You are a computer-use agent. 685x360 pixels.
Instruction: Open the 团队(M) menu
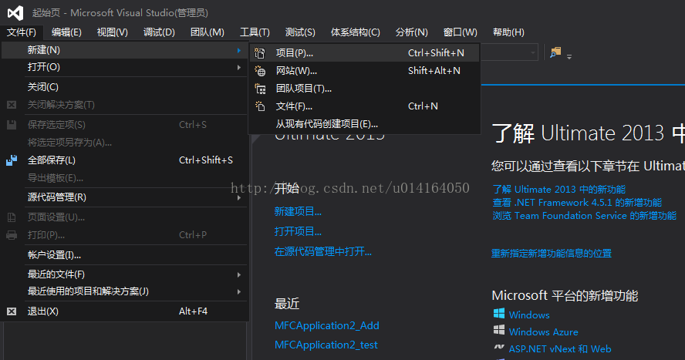pyautogui.click(x=207, y=32)
